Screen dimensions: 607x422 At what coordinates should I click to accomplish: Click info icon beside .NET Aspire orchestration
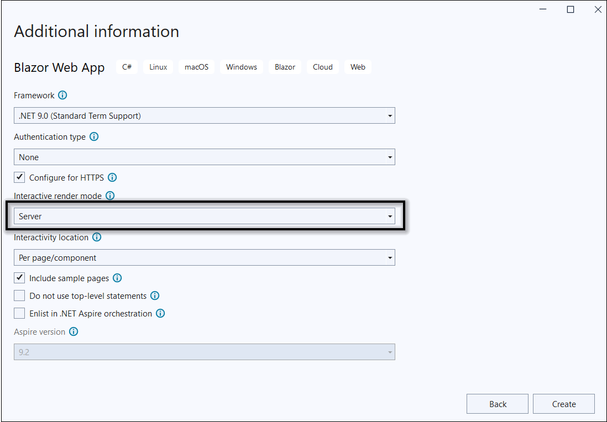(160, 313)
